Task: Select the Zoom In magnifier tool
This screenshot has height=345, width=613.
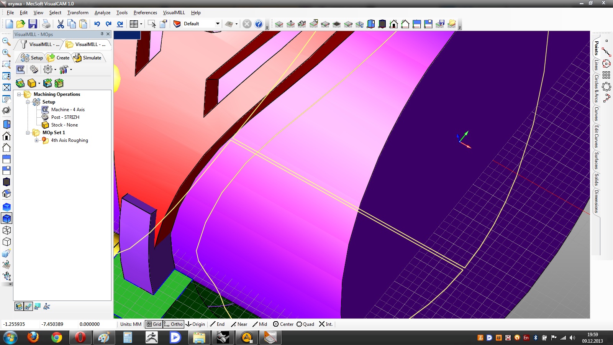Action: [7, 53]
